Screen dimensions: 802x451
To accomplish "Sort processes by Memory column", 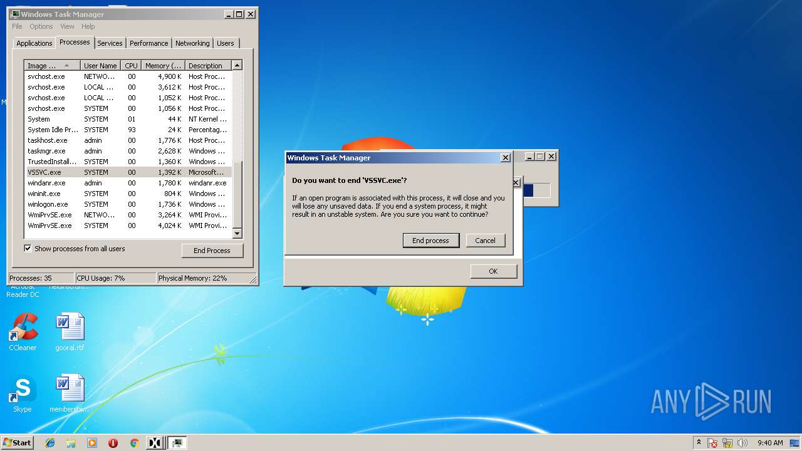I will click(163, 65).
